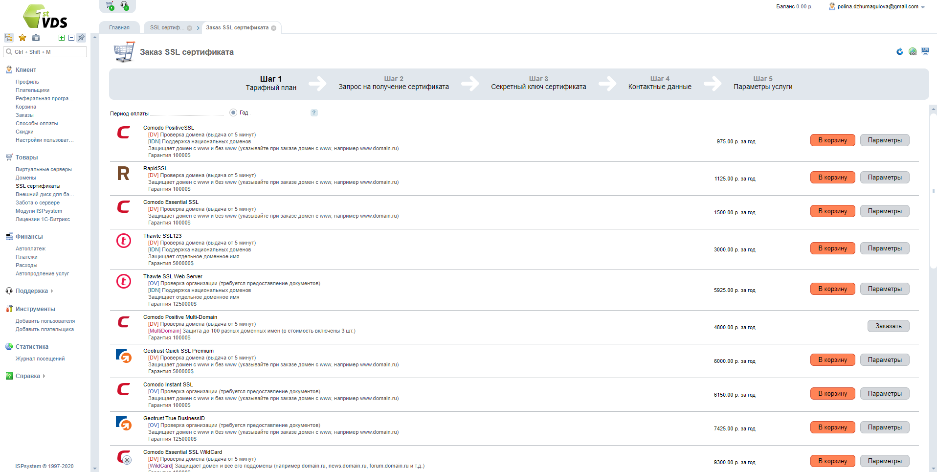This screenshot has height=472, width=937.
Task: Open the API monitor icon
Action: tap(925, 51)
